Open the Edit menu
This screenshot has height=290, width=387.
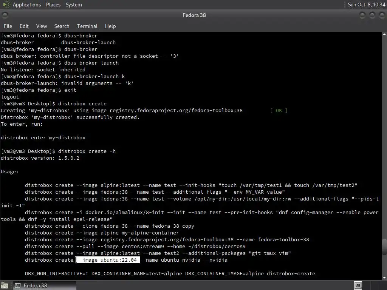click(24, 26)
